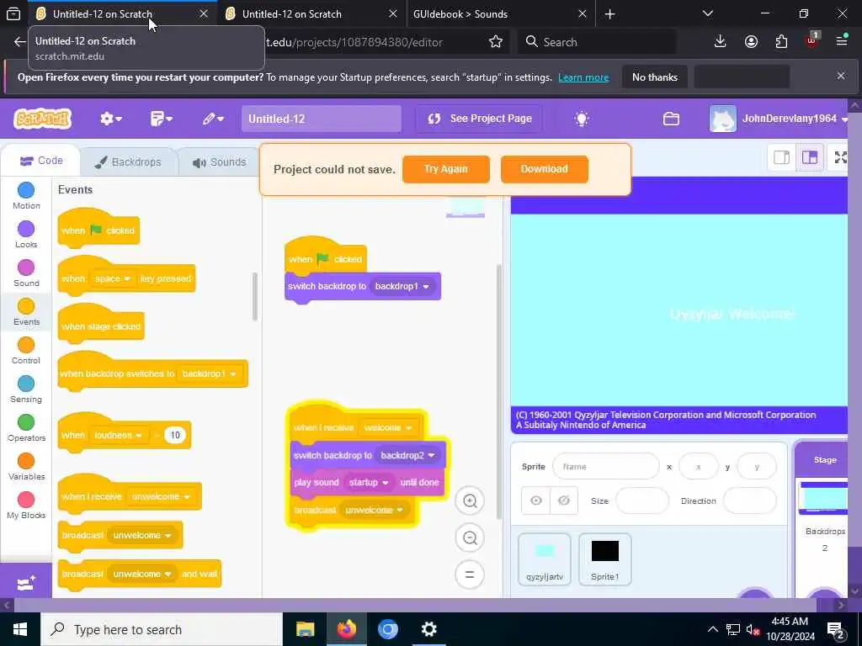The width and height of the screenshot is (862, 646).
Task: Switch to large stage layout
Action: coord(810,157)
